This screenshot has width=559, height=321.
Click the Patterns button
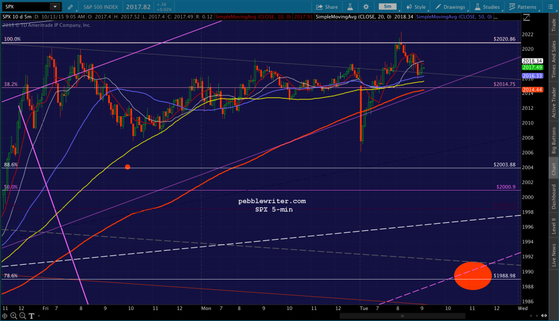(x=522, y=7)
